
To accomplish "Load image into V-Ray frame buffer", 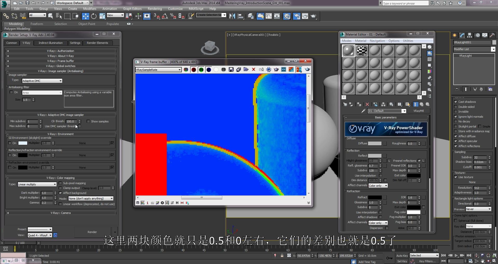I will click(246, 70).
